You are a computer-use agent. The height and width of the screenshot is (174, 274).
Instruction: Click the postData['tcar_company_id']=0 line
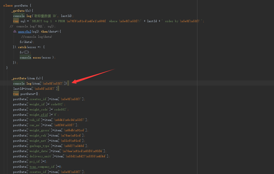38,167
